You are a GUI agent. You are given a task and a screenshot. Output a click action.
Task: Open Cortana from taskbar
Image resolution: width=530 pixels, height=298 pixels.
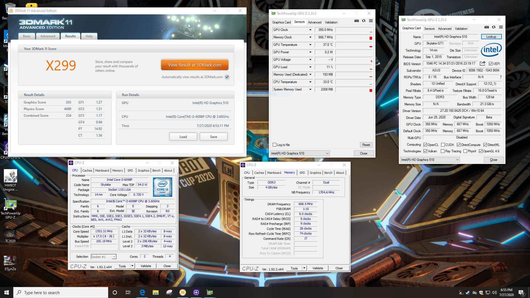point(115,292)
